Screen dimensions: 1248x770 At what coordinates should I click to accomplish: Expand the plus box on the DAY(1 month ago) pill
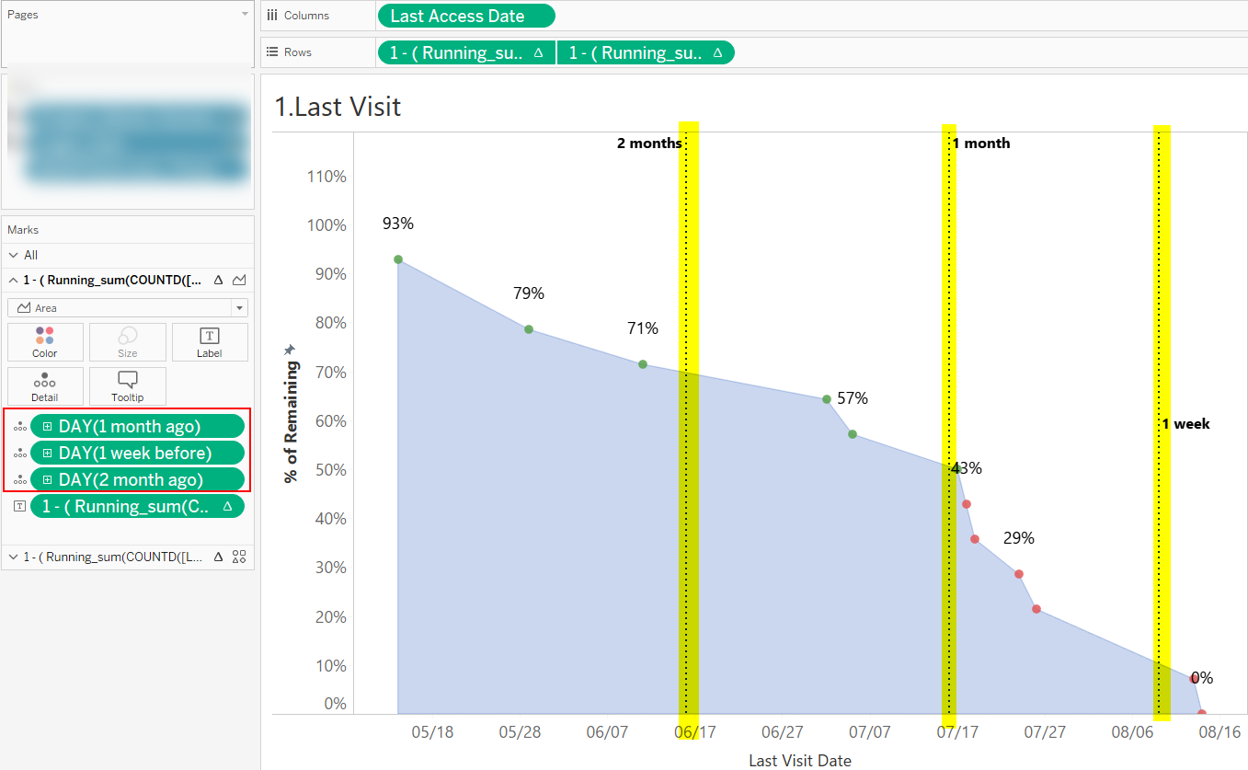click(x=49, y=426)
